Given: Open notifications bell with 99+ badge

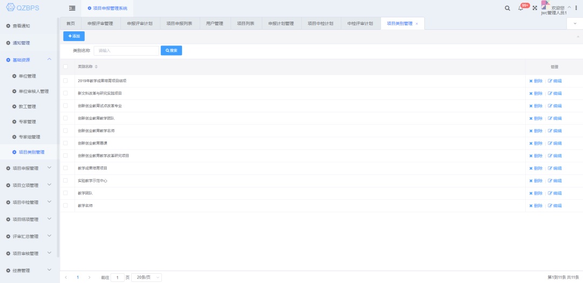Looking at the screenshot, I should pyautogui.click(x=521, y=8).
